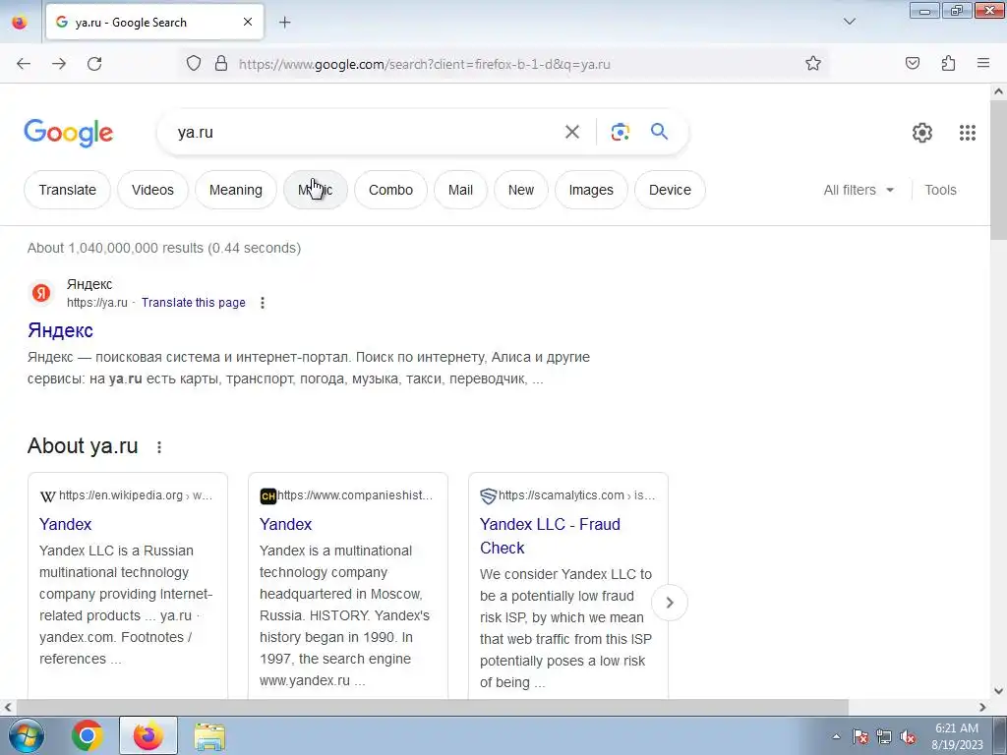Open the muted volume tray icon

pyautogui.click(x=908, y=736)
